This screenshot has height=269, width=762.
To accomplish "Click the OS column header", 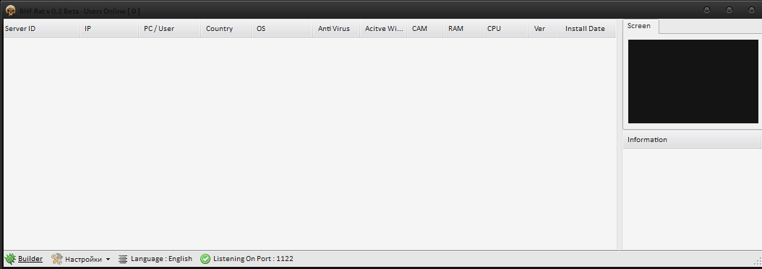I will (282, 29).
